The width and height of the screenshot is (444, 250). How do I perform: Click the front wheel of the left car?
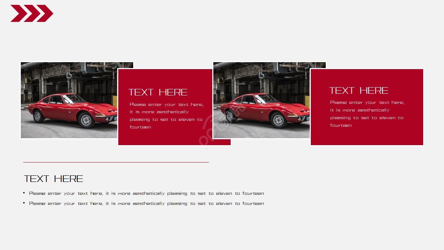(x=86, y=120)
